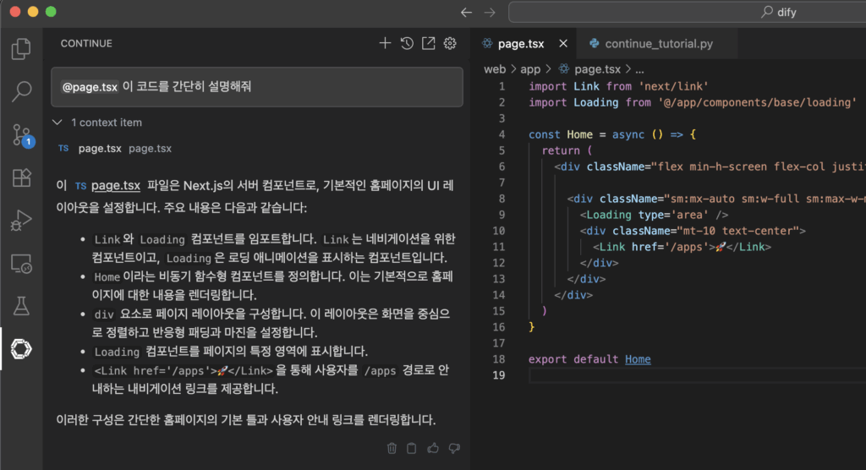Give thumbs down to the response
Screen dimensions: 866x470
tap(454, 448)
